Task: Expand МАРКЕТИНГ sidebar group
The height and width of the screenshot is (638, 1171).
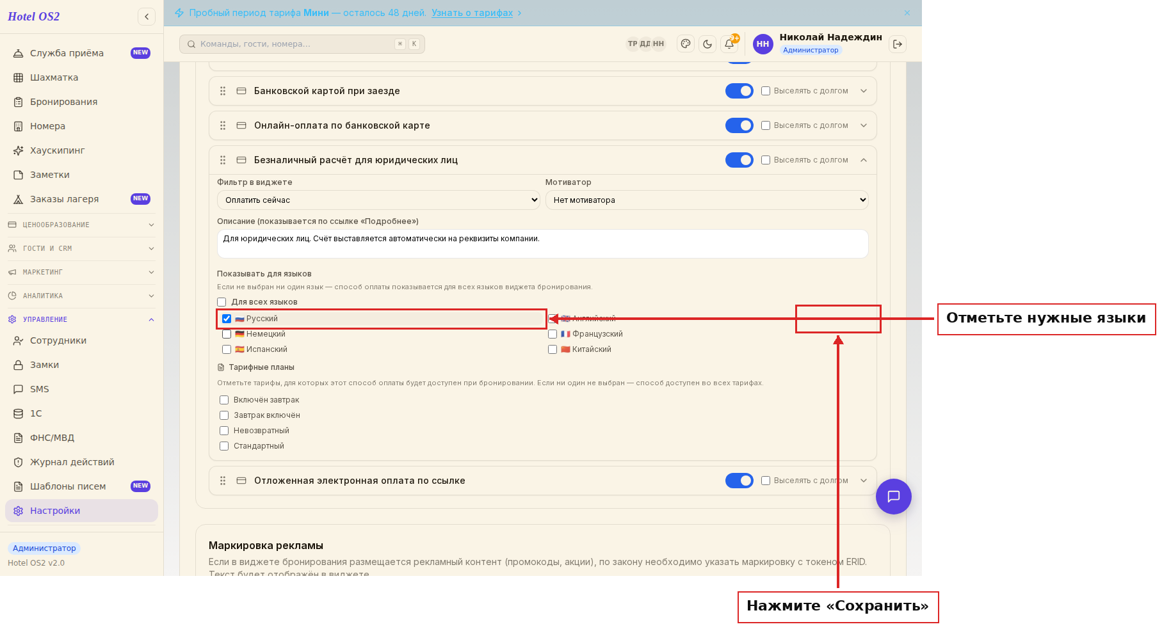Action: (x=81, y=272)
